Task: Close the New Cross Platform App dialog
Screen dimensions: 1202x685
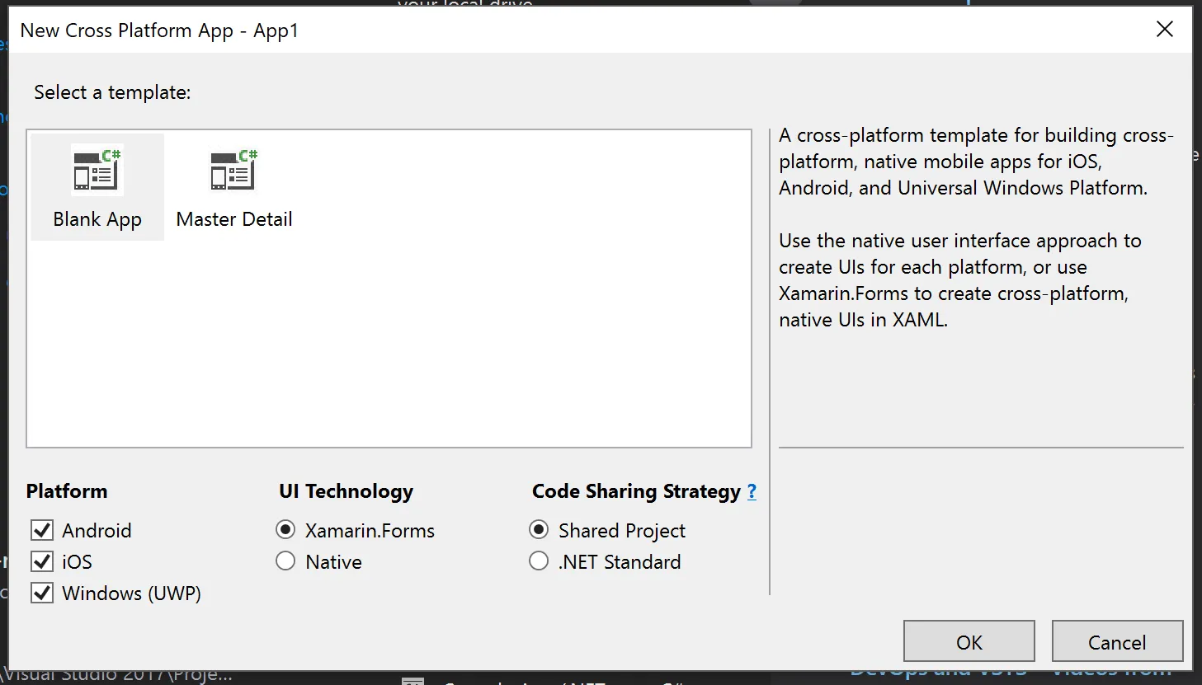Action: 1164,30
